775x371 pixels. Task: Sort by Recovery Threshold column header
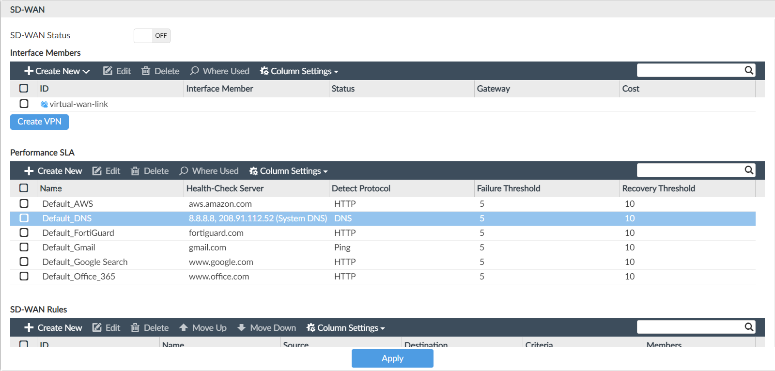pos(659,188)
